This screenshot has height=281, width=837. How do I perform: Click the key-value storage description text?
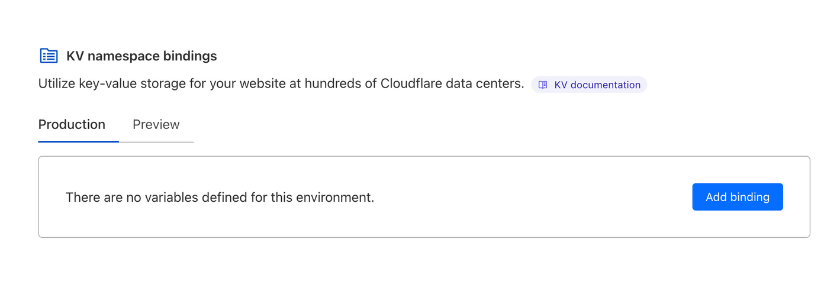click(281, 84)
